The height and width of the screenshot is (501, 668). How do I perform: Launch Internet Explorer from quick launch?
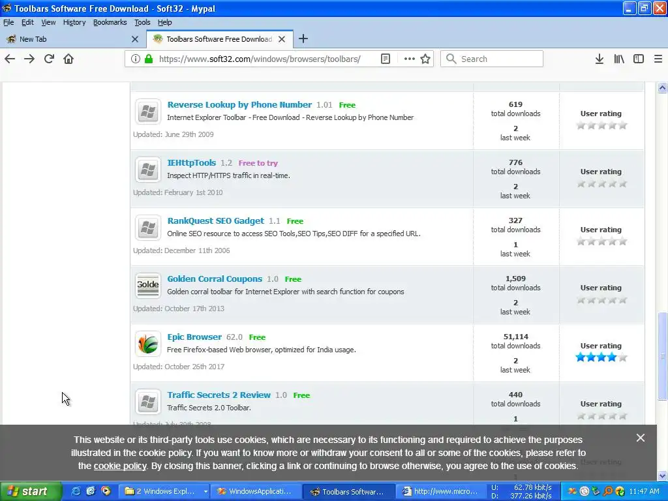point(76,491)
